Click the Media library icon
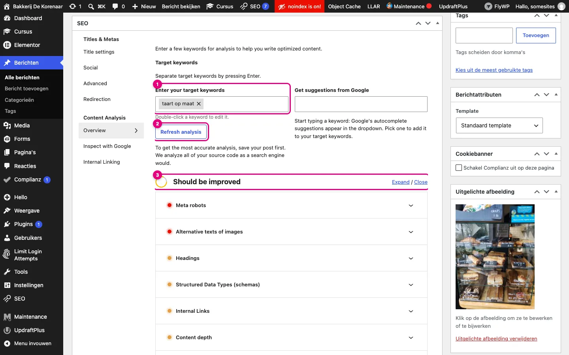 pos(7,125)
